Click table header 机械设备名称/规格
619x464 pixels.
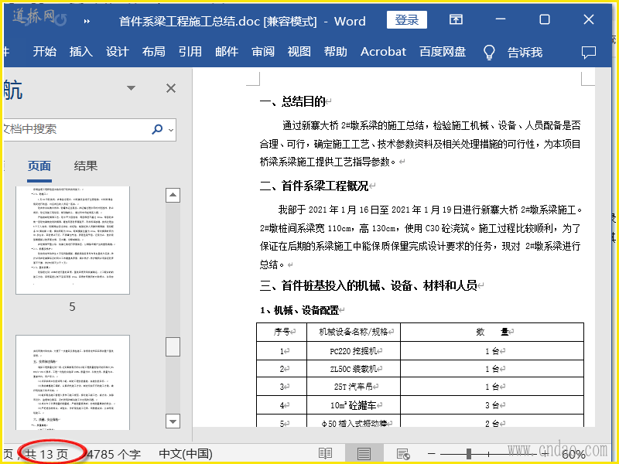(x=354, y=332)
